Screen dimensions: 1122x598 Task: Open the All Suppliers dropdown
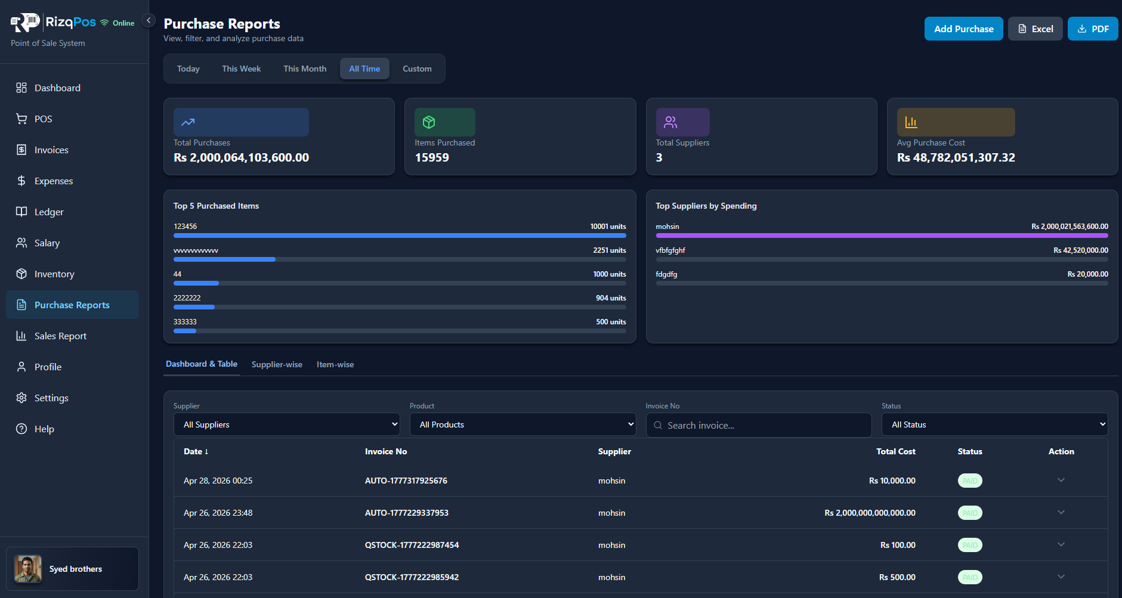coord(286,424)
